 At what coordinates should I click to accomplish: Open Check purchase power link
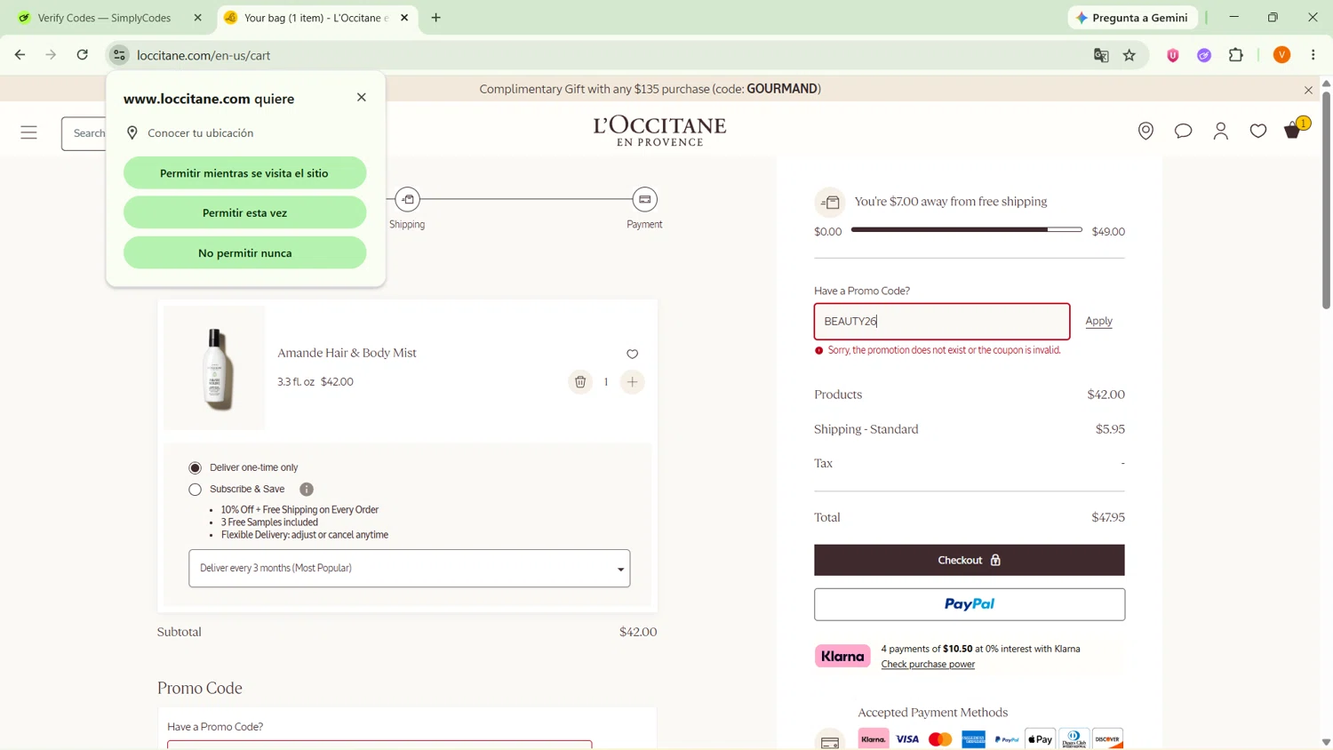(x=928, y=665)
